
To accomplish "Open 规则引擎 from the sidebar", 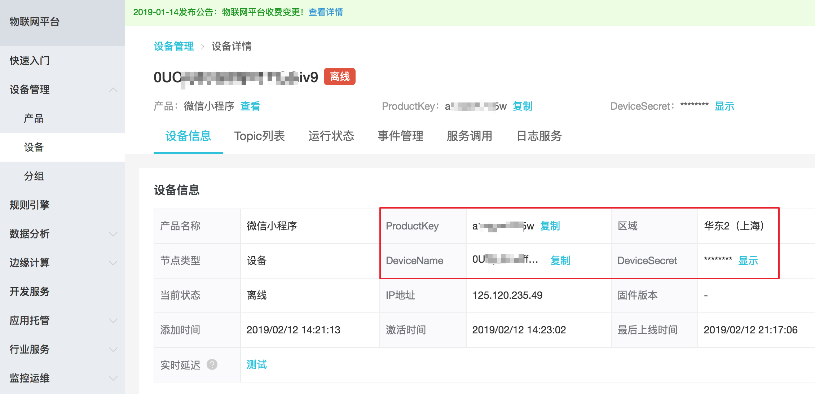I will 29,205.
